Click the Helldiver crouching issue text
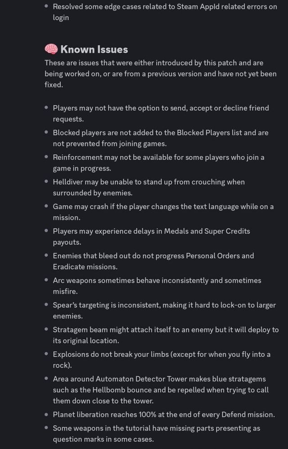The width and height of the screenshot is (288, 449). tap(148, 187)
